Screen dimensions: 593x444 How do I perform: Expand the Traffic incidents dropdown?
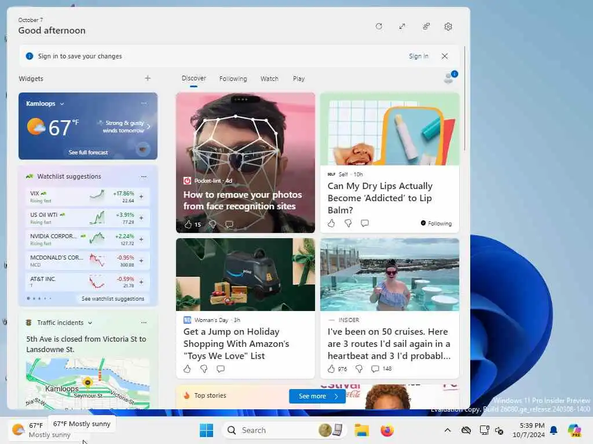click(90, 323)
